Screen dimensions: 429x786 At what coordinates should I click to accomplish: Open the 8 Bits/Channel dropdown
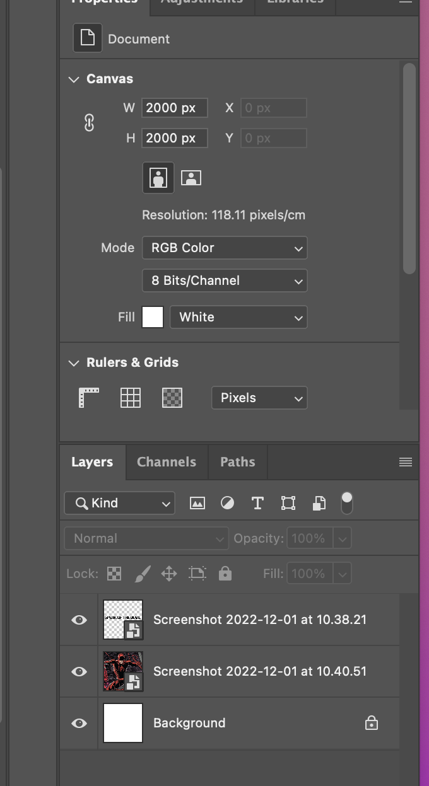(x=225, y=280)
